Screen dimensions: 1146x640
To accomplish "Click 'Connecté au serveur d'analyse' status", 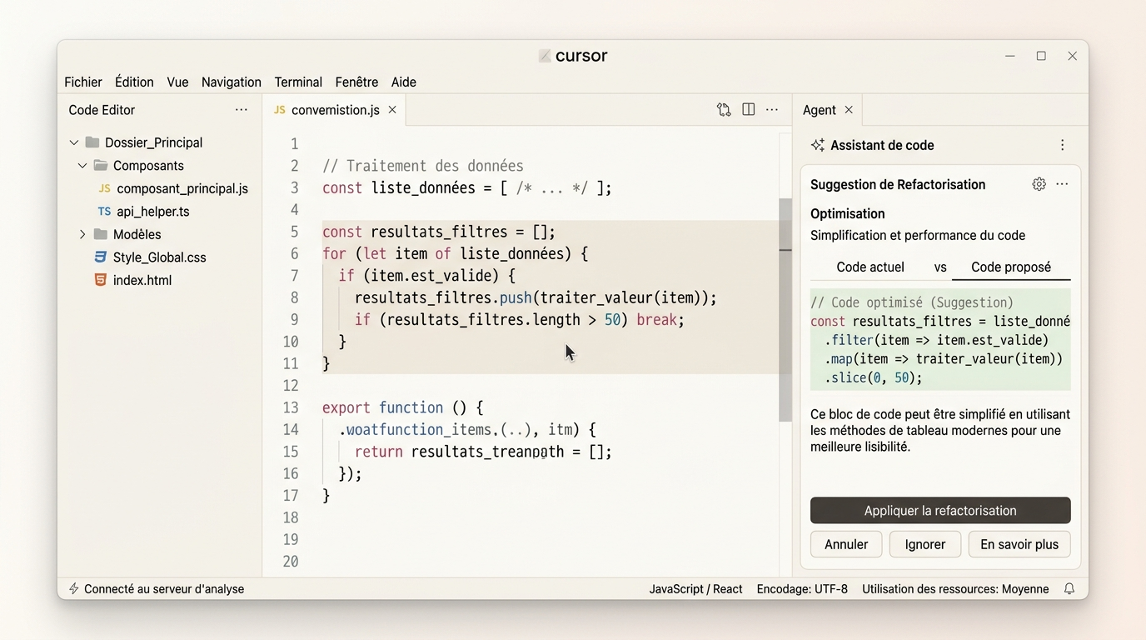I will click(x=164, y=589).
